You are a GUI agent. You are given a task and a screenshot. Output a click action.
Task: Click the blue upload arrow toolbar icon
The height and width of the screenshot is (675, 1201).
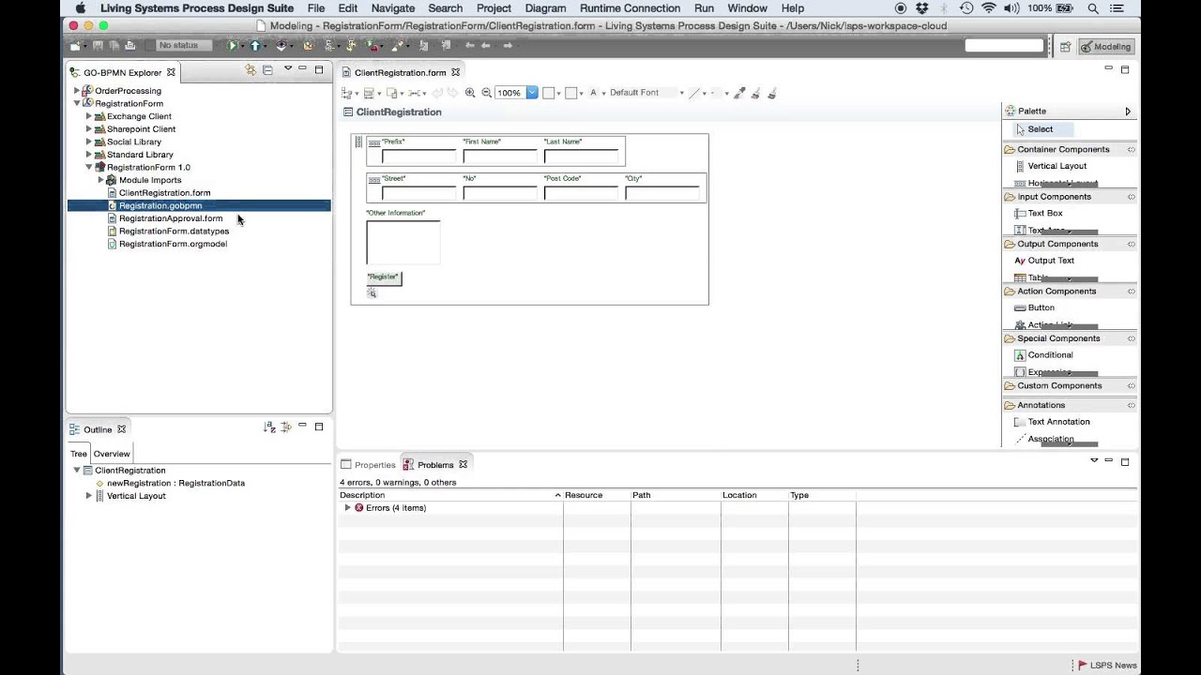255,45
